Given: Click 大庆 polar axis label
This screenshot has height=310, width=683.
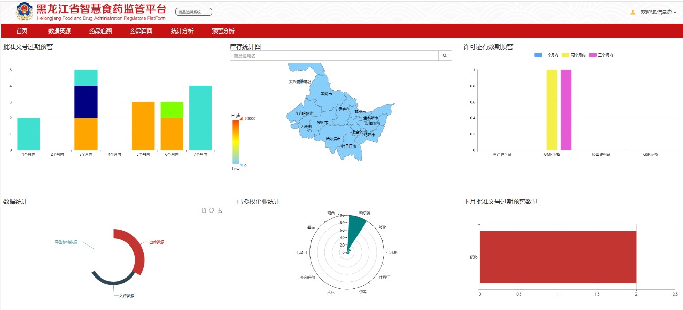Looking at the screenshot, I should (x=331, y=292).
